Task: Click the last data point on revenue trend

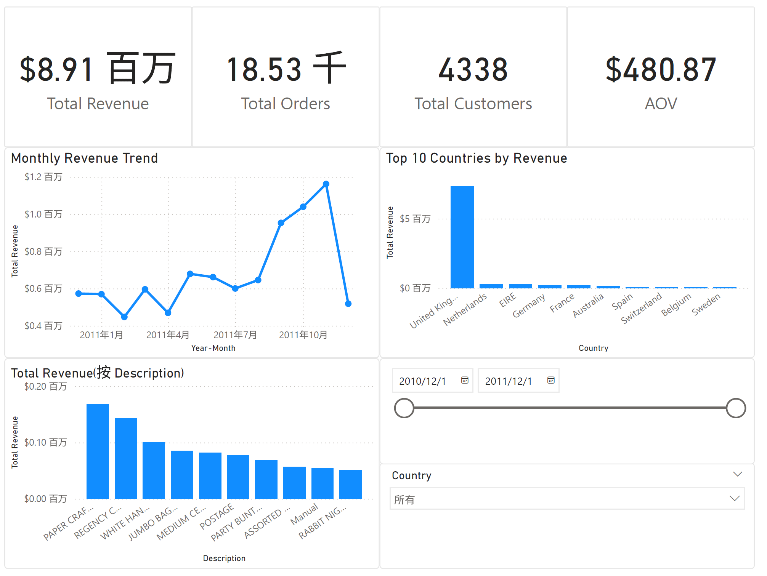Action: (x=348, y=304)
